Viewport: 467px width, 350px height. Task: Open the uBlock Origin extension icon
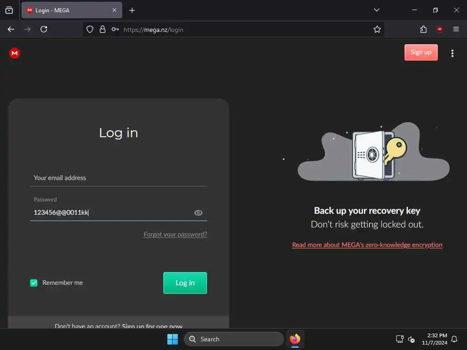pos(439,29)
